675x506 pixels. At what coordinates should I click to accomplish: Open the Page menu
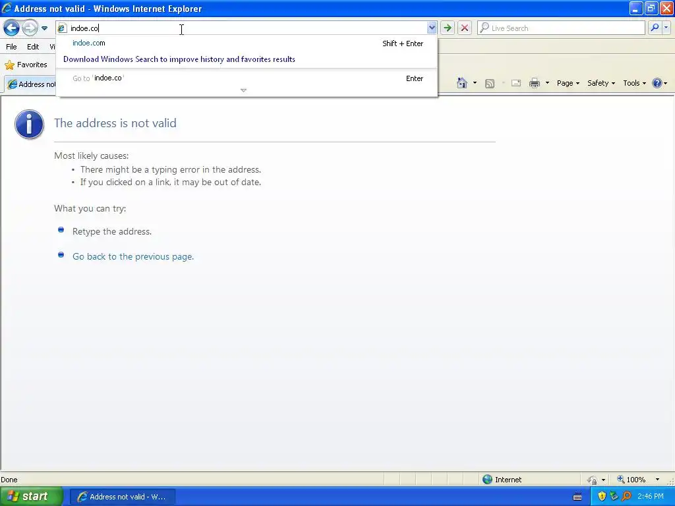pyautogui.click(x=568, y=83)
